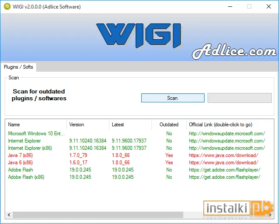The image size is (279, 224).
Task: Click the Adlice.com logo in banner
Action: [x=234, y=51]
